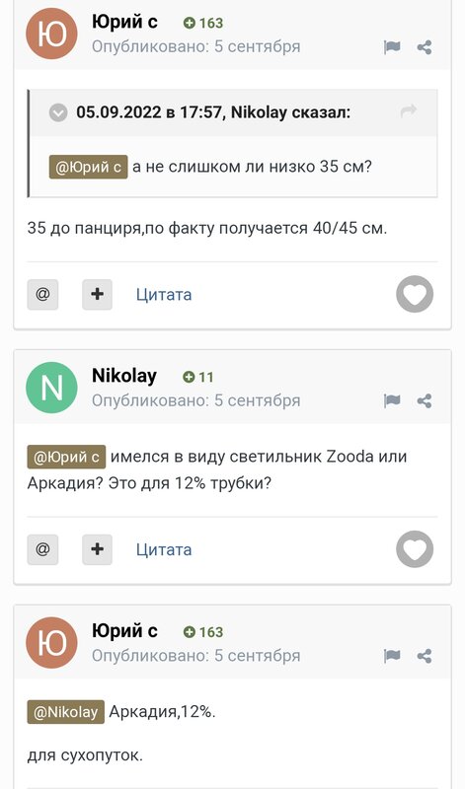Go to original quoted post arrow
This screenshot has height=789, width=465.
point(409,111)
